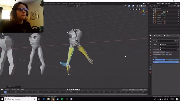
Task: Open the Global transform orientation dropdown
Action: coord(69,6)
